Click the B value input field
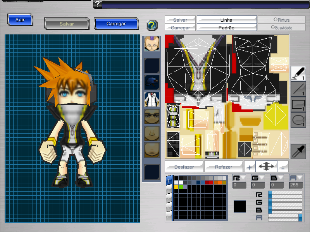 point(277,185)
